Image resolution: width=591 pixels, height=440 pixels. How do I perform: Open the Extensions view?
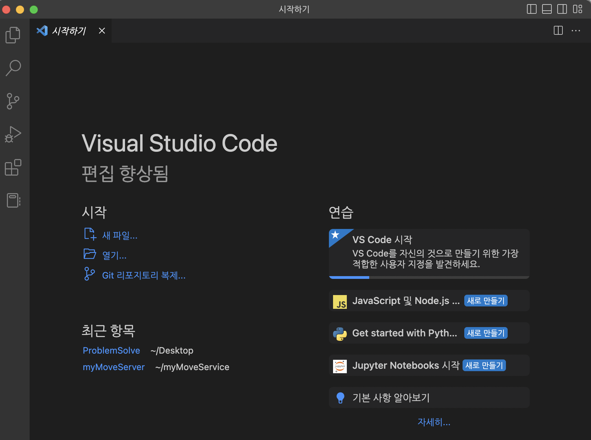pos(13,167)
